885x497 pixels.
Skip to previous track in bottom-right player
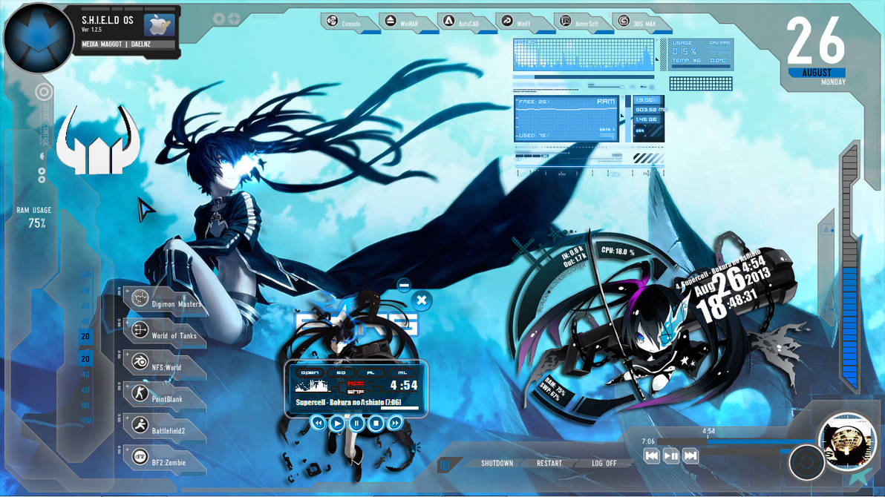(651, 455)
